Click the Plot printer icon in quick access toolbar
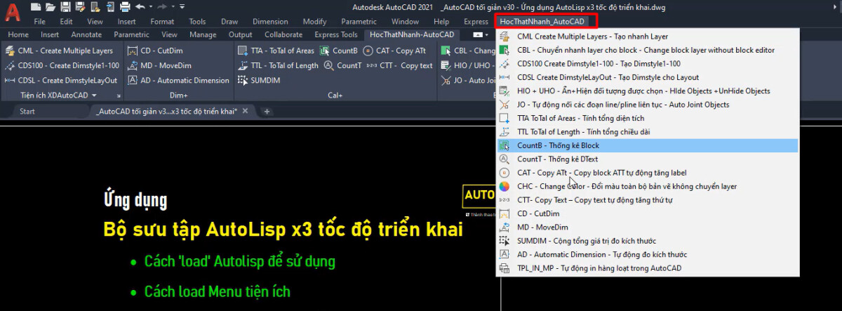The height and width of the screenshot is (311, 842). coord(125,7)
